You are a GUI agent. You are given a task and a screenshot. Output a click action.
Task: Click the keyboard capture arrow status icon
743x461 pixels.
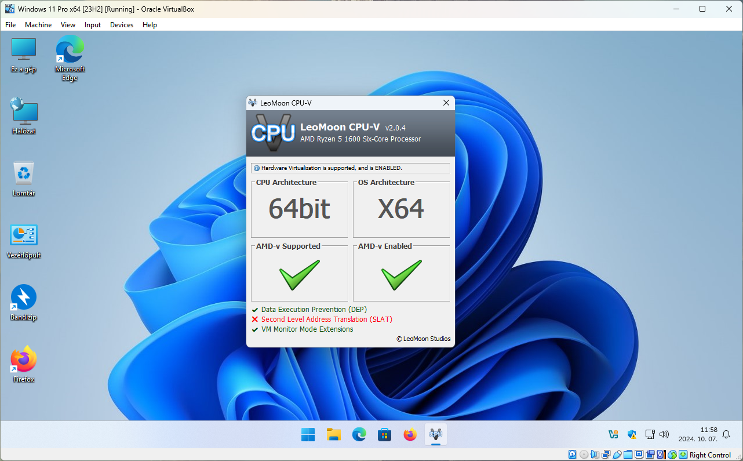click(x=683, y=455)
